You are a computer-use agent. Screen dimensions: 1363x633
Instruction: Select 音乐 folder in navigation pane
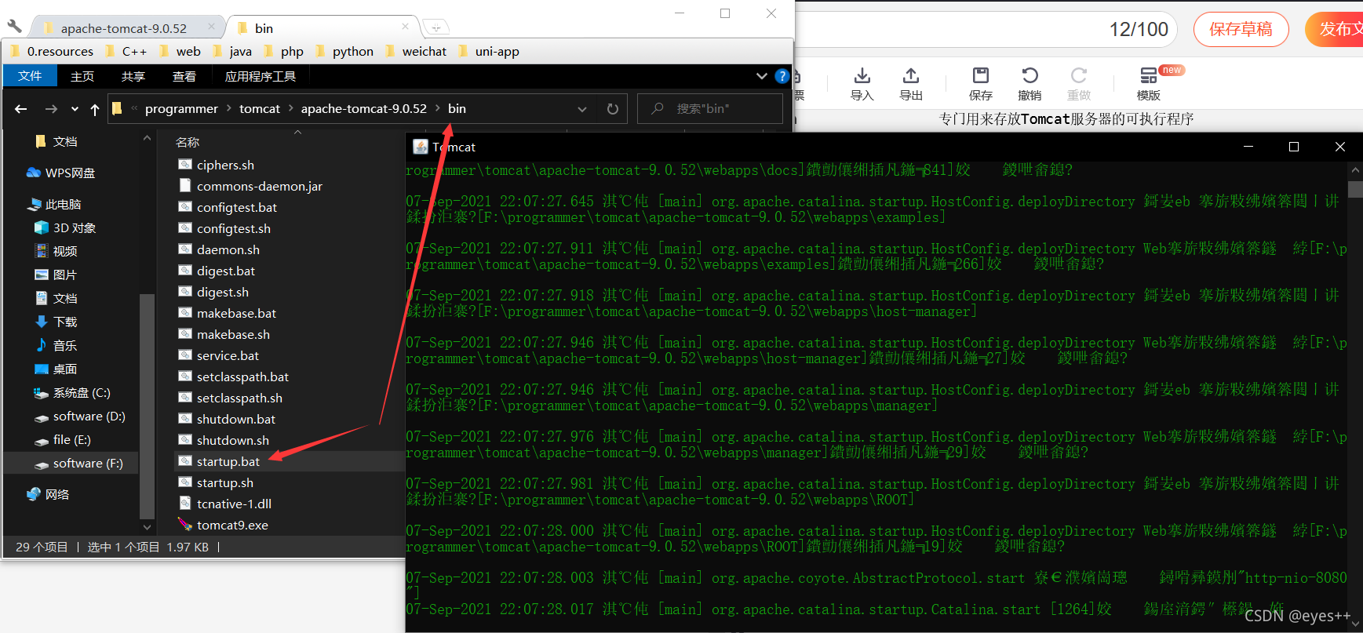pos(56,345)
